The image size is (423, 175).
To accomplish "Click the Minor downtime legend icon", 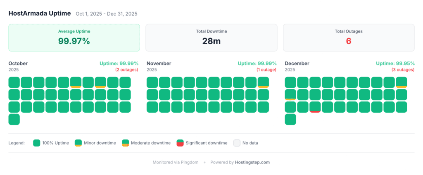I will [x=78, y=143].
